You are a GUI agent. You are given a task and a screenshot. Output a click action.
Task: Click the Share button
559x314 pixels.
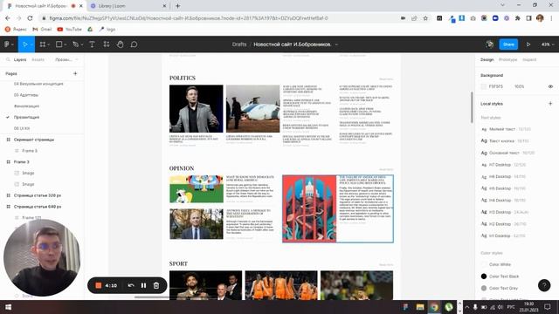[x=508, y=44]
